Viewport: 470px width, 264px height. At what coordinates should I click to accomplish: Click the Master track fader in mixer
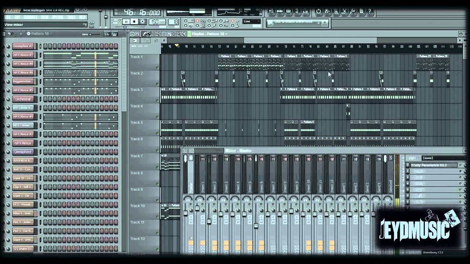tap(185, 213)
